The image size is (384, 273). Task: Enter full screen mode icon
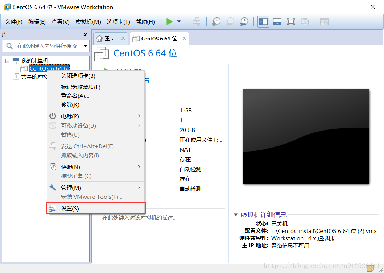tap(291, 21)
